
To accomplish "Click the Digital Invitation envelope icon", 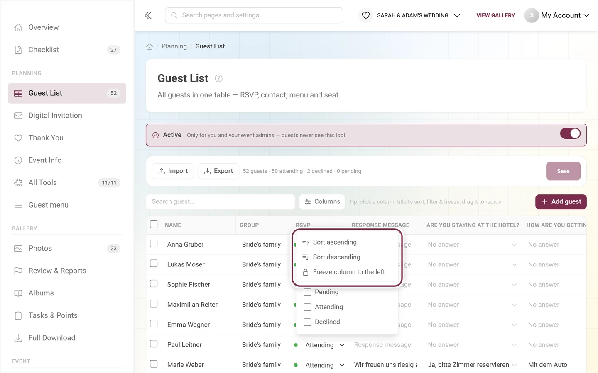I will click(18, 116).
